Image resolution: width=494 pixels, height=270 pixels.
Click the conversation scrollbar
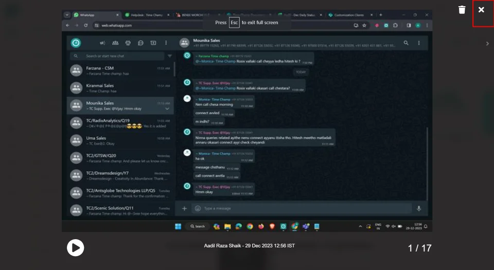point(427,164)
